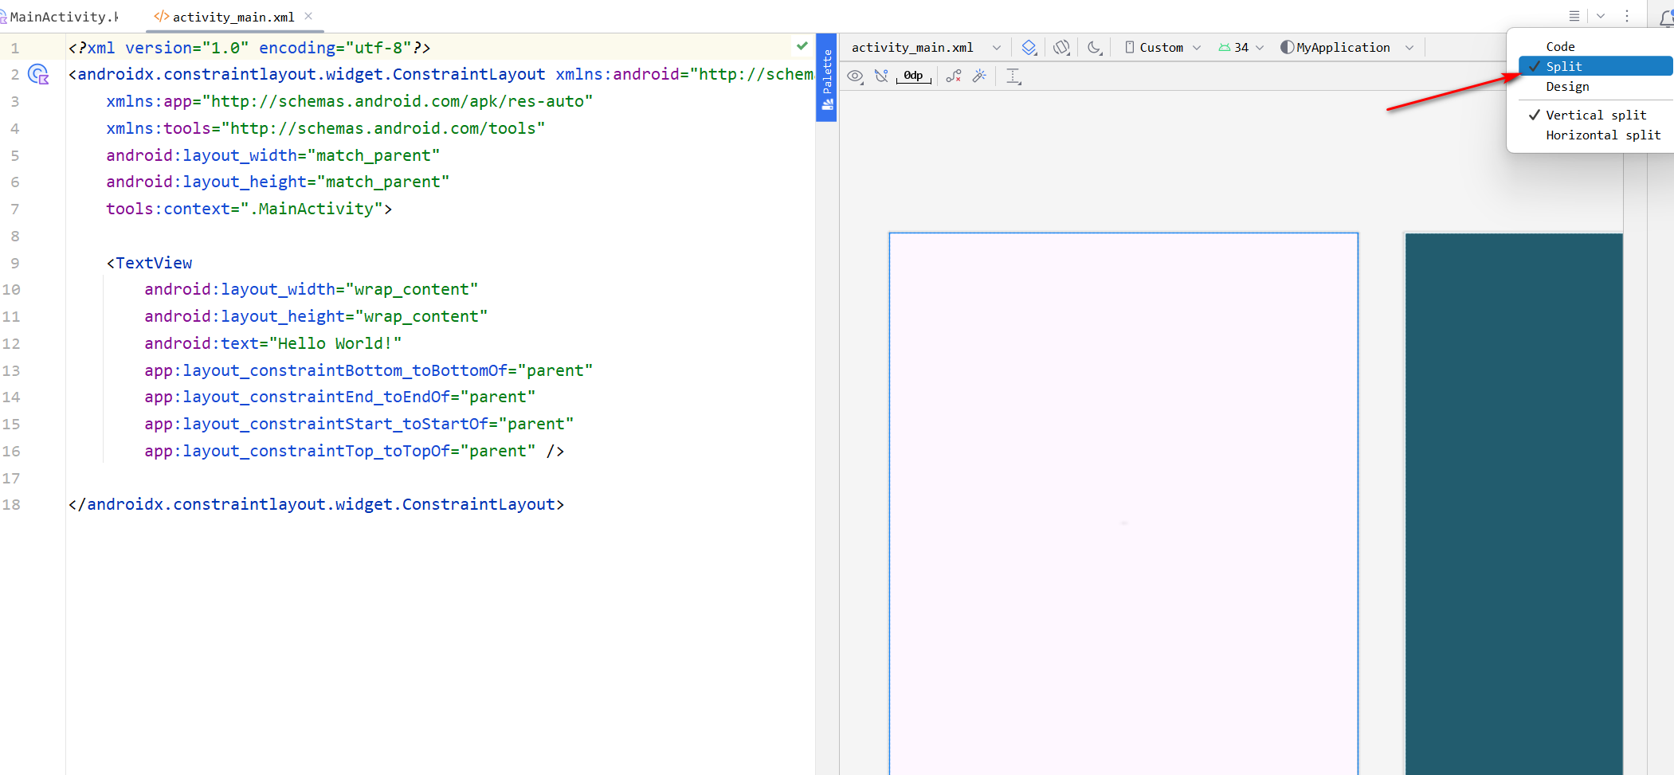1674x775 pixels.
Task: Choose Split in the view mode menu
Action: coord(1595,66)
